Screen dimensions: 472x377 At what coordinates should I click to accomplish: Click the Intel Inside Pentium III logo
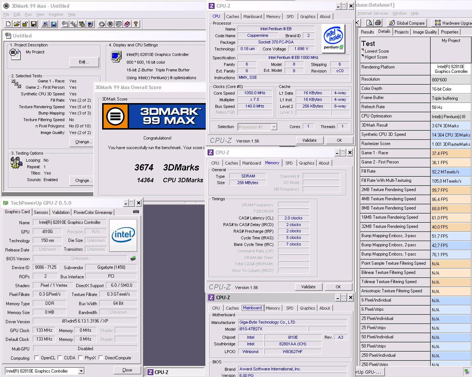click(333, 38)
